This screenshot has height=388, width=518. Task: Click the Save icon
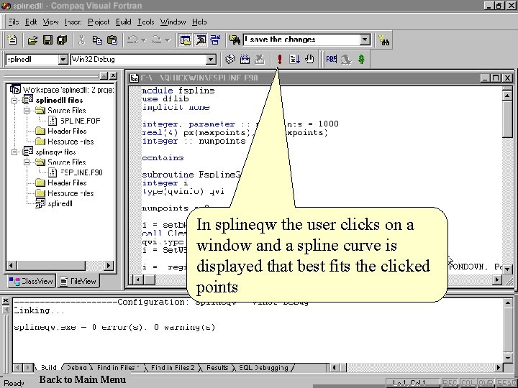(47, 40)
